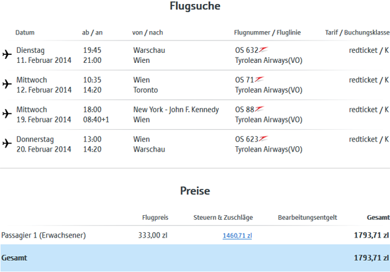This screenshot has height=272, width=390.
Task: Click the date '11. Februar 2014'
Action: (x=44, y=60)
